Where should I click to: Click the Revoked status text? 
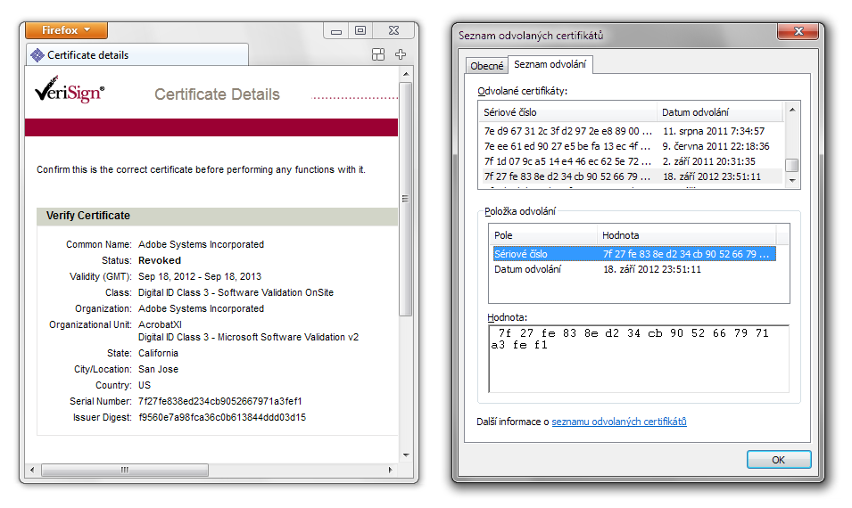click(160, 260)
